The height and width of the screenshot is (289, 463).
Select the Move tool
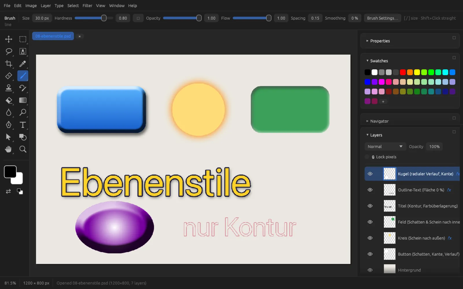point(9,39)
